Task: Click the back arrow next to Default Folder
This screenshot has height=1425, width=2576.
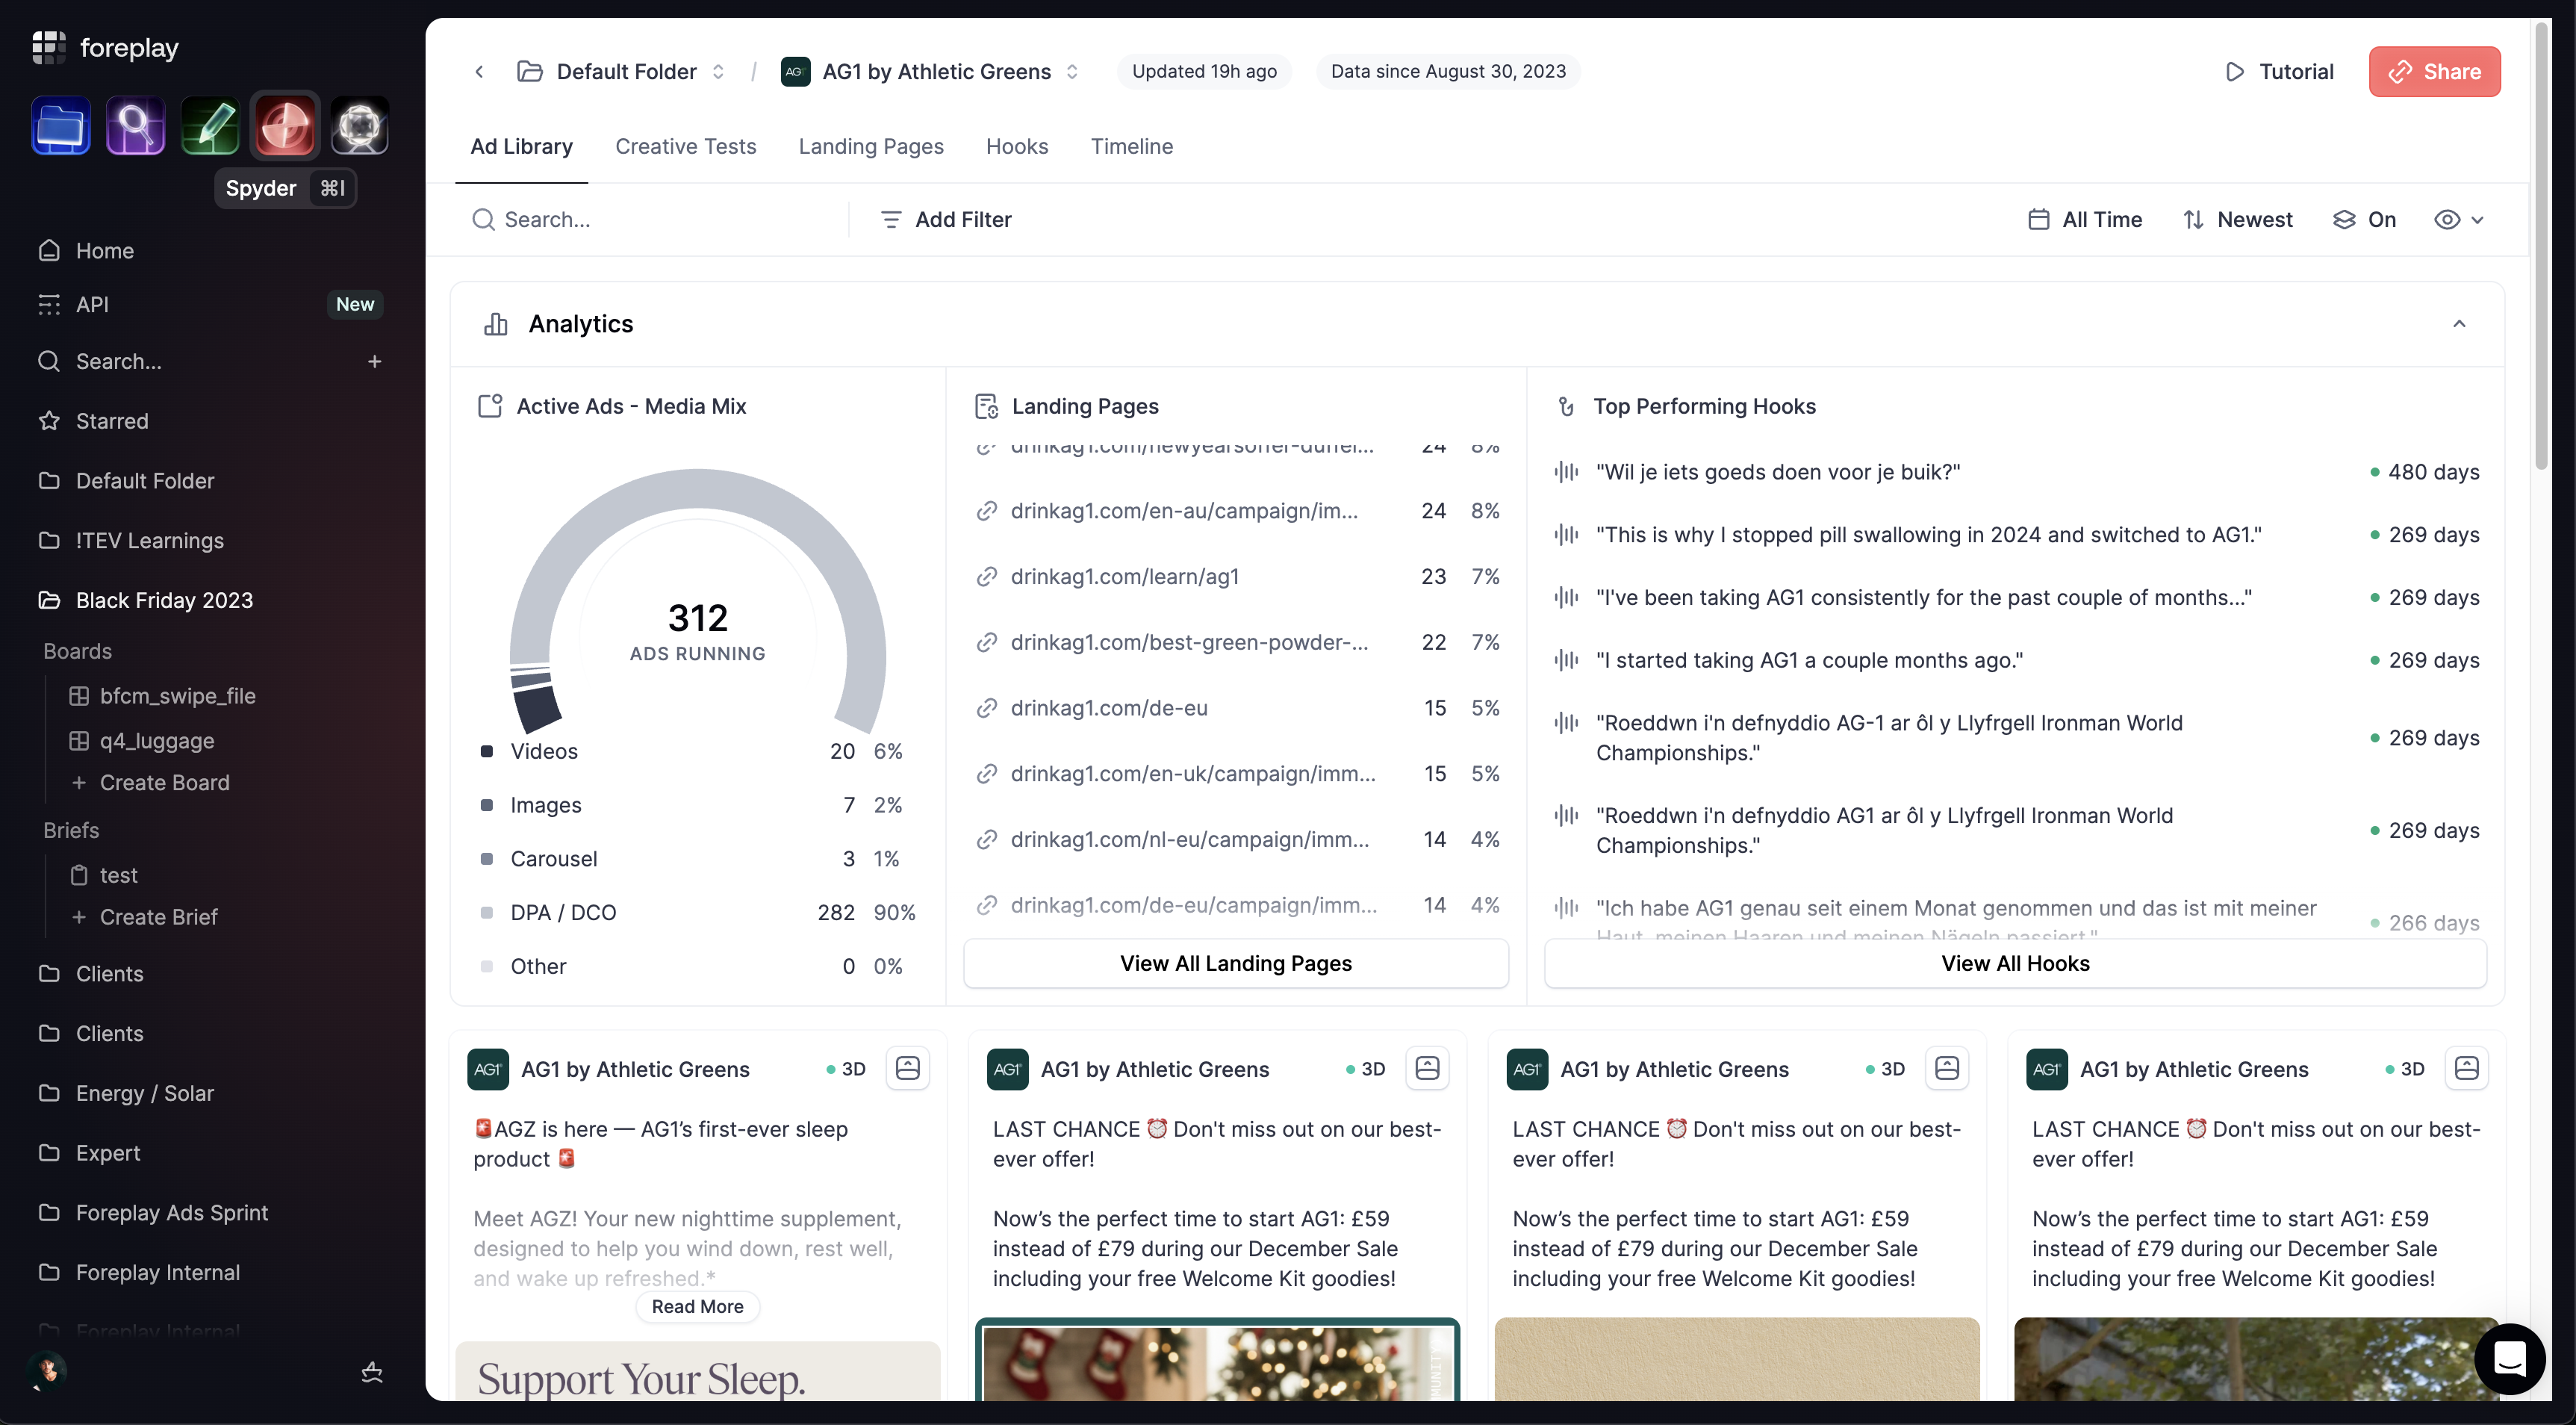Action: 479,71
